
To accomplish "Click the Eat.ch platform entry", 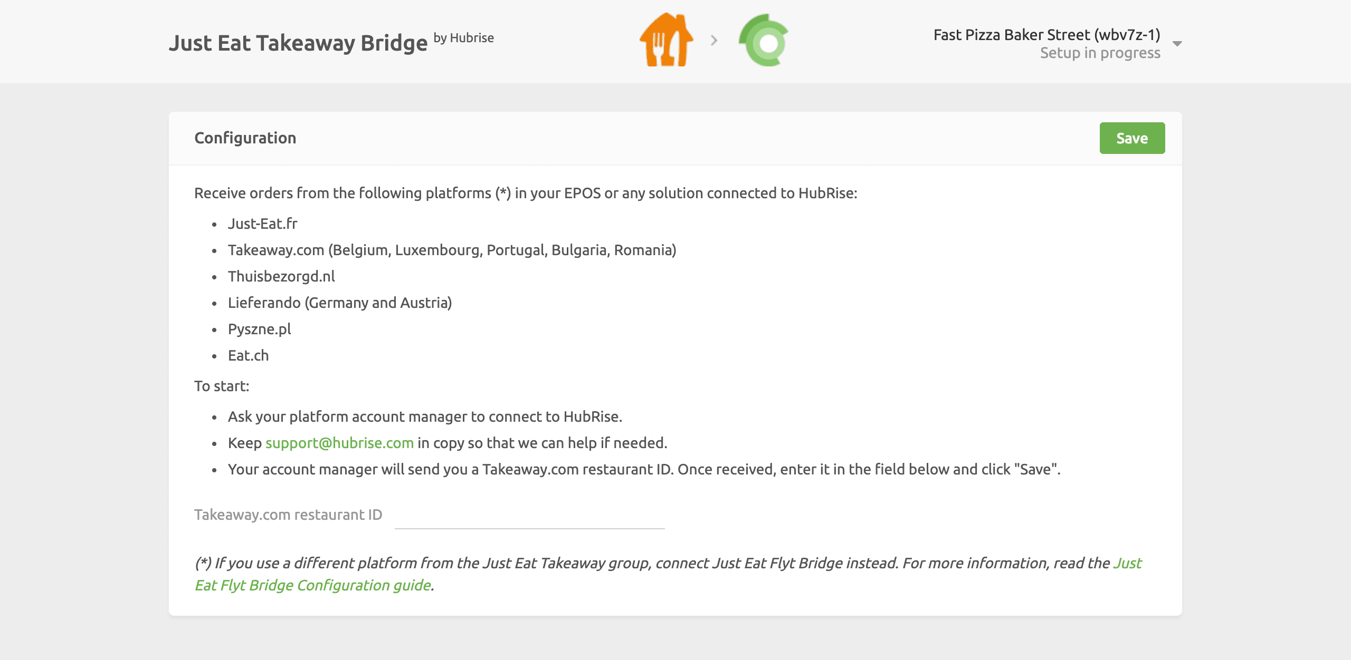I will tap(248, 355).
